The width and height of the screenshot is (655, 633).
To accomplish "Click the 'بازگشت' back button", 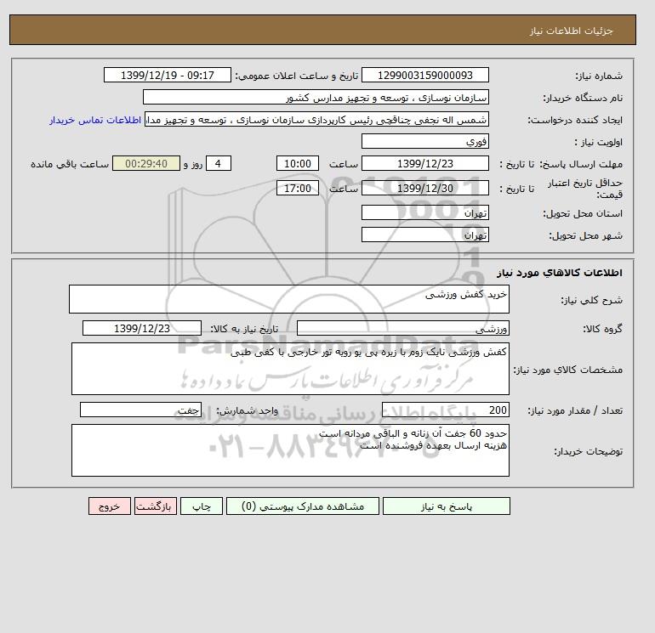I will (156, 506).
